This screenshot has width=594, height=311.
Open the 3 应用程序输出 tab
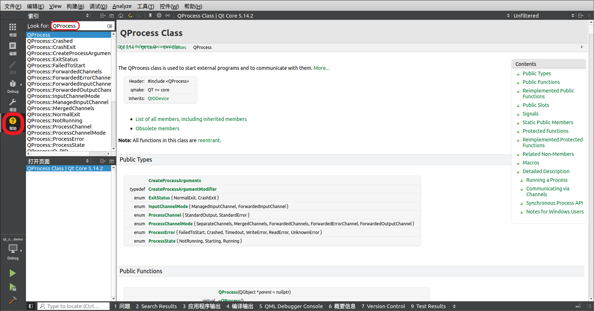click(201, 306)
